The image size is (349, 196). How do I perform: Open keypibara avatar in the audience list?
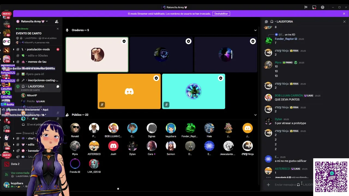[x=171, y=128]
